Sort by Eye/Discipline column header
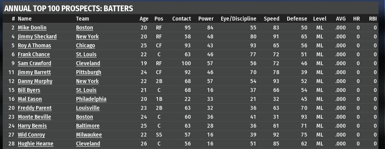Viewport: 385px width, 149px height. pos(238,19)
